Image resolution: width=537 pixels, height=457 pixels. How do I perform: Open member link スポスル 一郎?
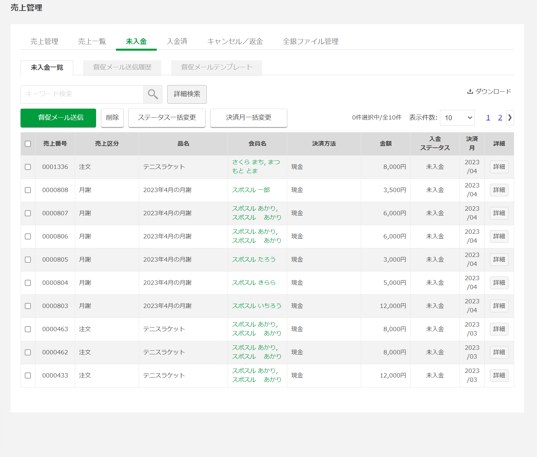tap(251, 190)
